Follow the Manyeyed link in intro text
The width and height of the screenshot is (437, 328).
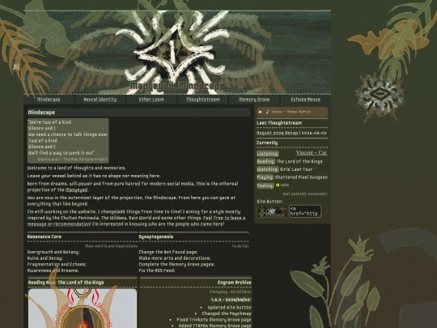(x=76, y=190)
